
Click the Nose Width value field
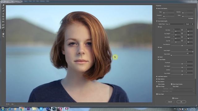(189, 53)
